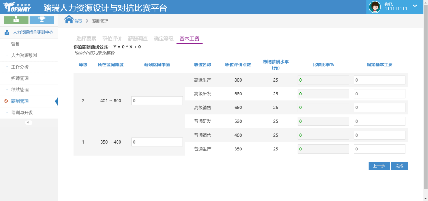Click the grade 2 薪酬区间中值 input field

(x=157, y=101)
